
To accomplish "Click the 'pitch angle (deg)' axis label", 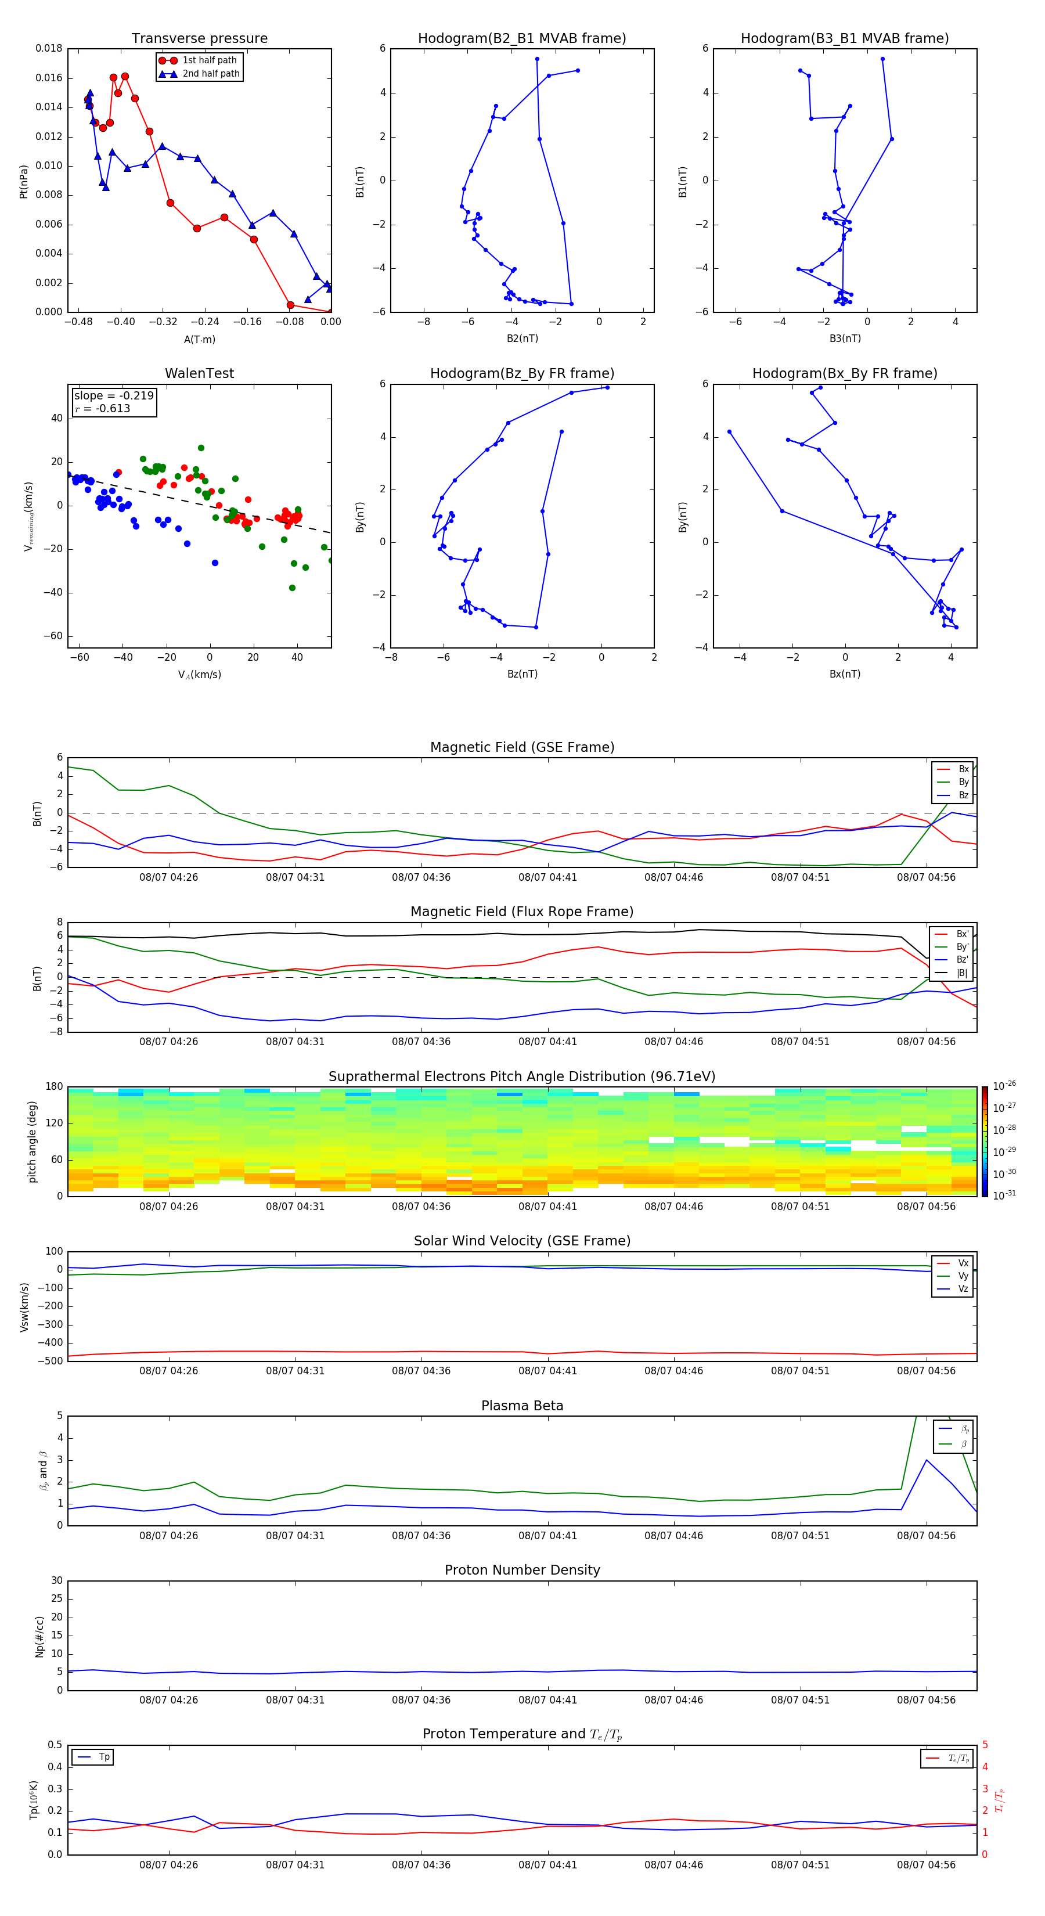I will tap(32, 1141).
